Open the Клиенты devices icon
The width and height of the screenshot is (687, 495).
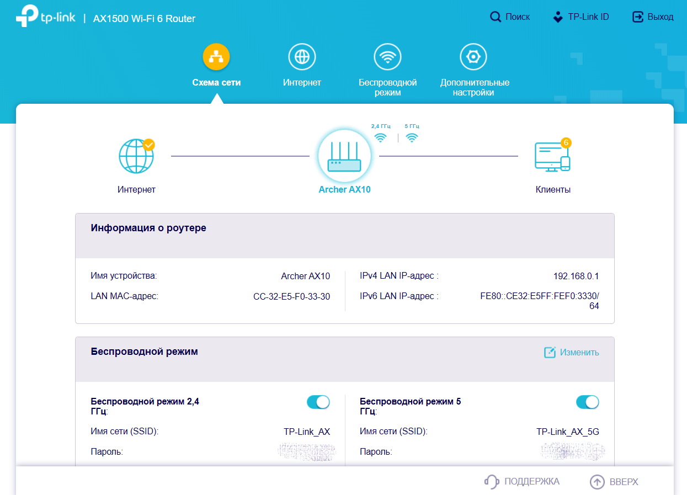(552, 156)
